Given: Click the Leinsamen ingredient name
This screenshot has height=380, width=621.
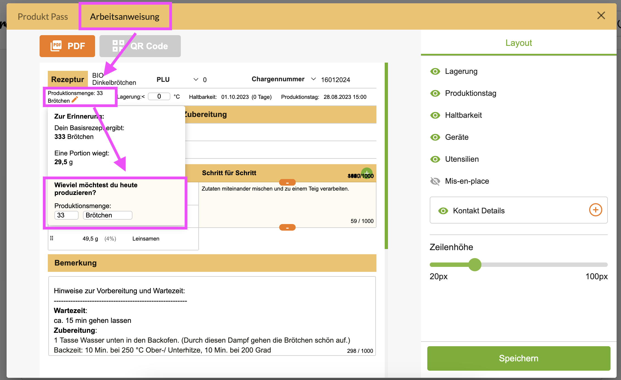Looking at the screenshot, I should tap(146, 239).
